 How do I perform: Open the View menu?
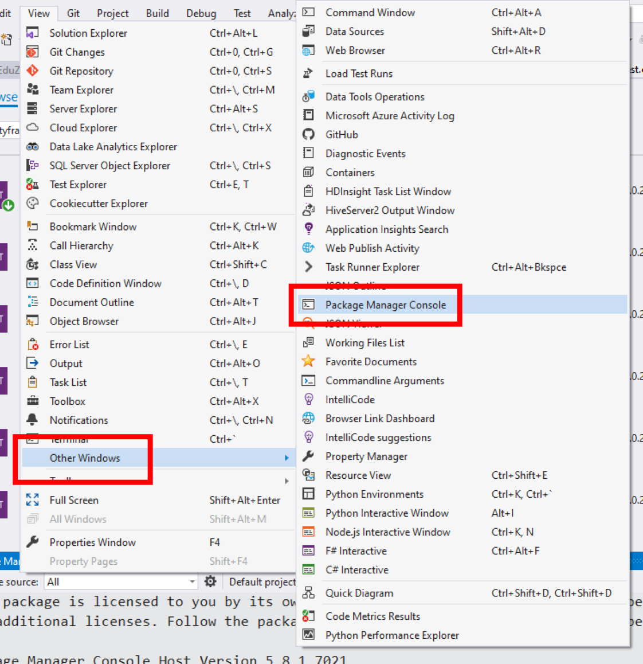pos(39,14)
